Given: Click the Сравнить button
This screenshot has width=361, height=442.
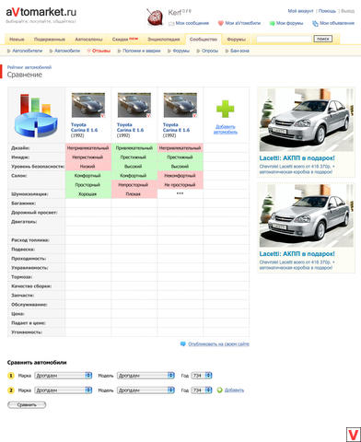Looking at the screenshot, I should (27, 405).
